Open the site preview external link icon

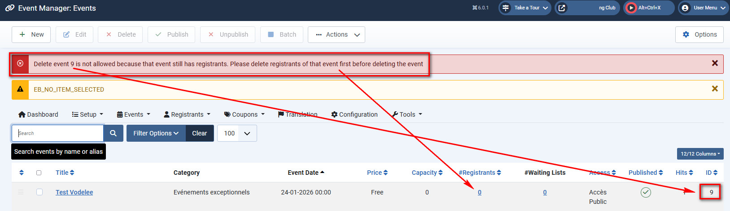coord(562,8)
